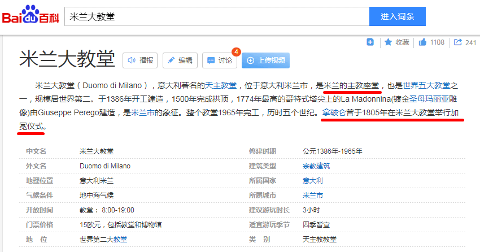Click the 进入词条 button
Screen dimensions: 480x252
[398, 16]
